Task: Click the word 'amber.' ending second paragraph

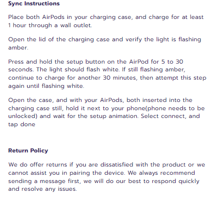Action: (18, 48)
